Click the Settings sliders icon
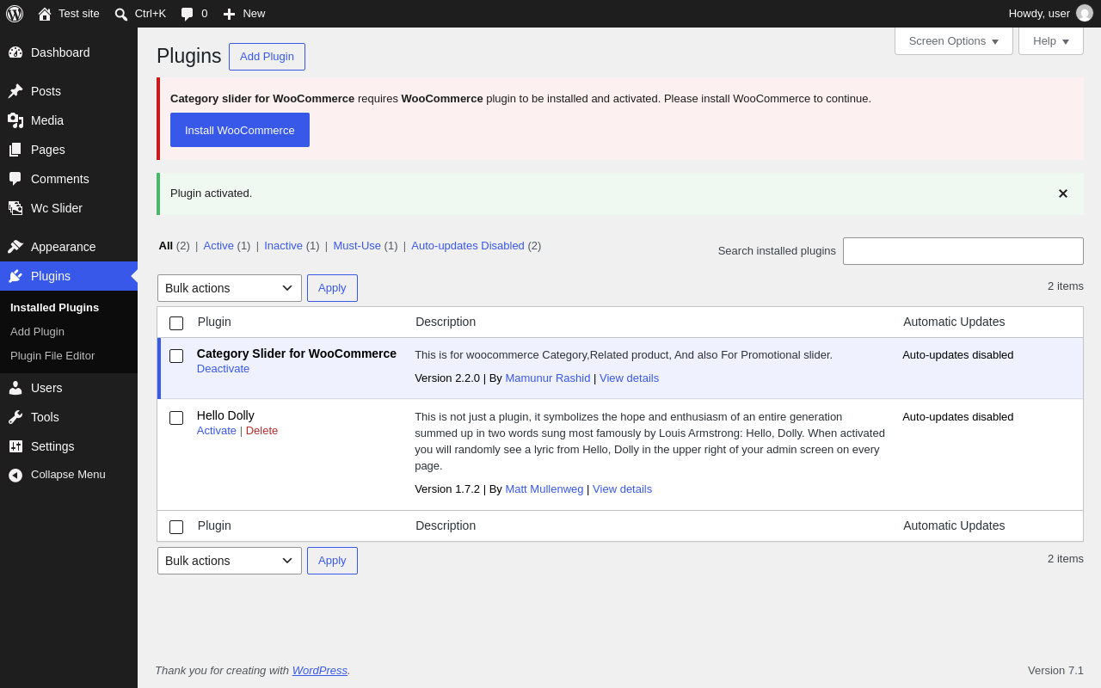Viewport: 1101px width, 688px height. pyautogui.click(x=15, y=446)
